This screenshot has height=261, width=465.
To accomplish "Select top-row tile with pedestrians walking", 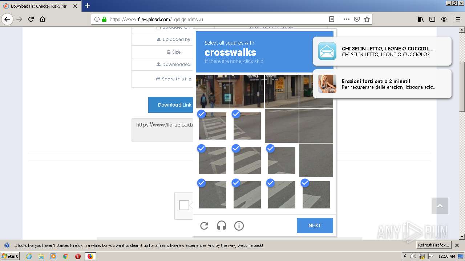I will click(213, 91).
